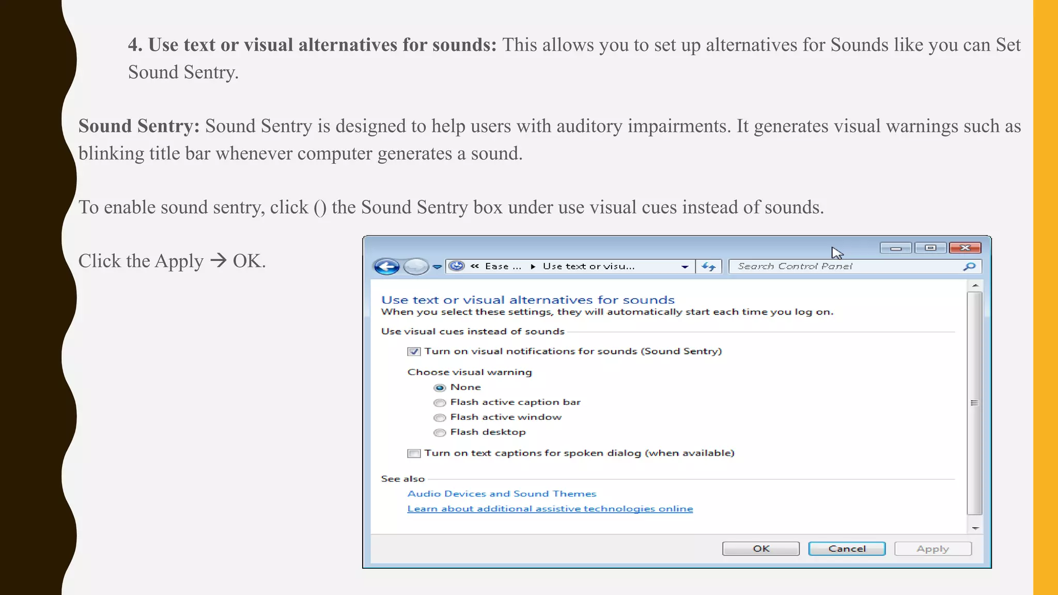Open the recent pages dropdown arrow
This screenshot has height=595, width=1058.
437,267
